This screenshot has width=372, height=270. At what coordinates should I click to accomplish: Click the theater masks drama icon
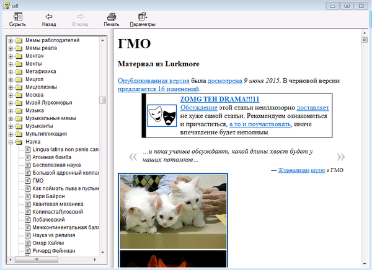pos(162,116)
